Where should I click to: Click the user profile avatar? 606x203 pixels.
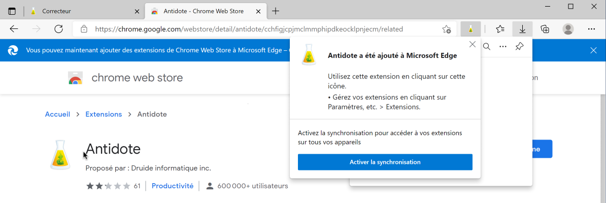pos(568,29)
